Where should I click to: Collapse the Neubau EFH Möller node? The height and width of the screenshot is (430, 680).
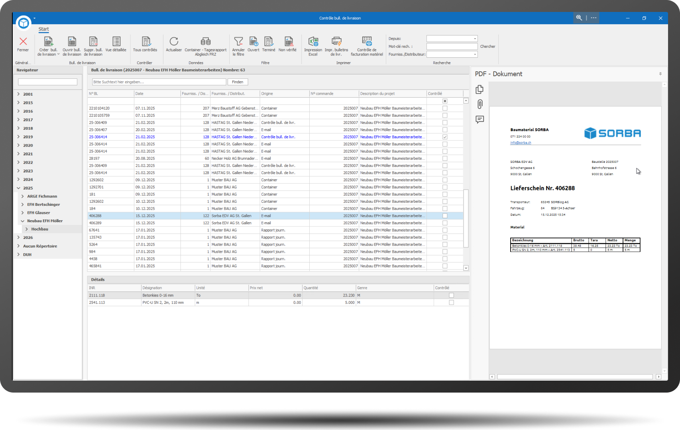[x=23, y=221]
